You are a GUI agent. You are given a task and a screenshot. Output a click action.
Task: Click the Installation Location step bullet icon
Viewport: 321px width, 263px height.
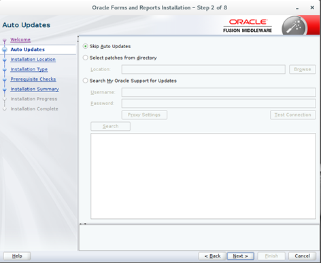tap(5, 60)
